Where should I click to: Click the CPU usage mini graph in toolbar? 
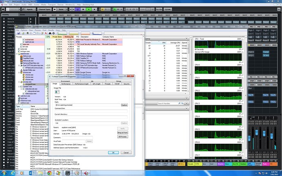pyautogui.click(x=62, y=33)
